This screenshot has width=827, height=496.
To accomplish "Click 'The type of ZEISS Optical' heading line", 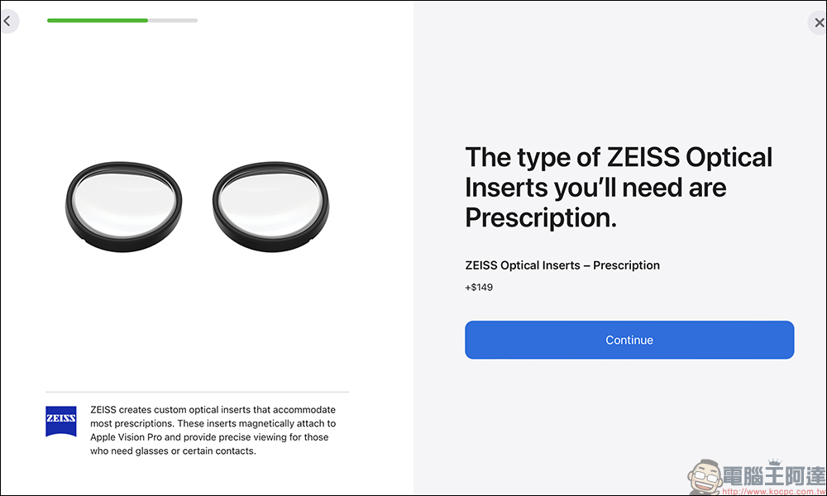I will point(619,158).
